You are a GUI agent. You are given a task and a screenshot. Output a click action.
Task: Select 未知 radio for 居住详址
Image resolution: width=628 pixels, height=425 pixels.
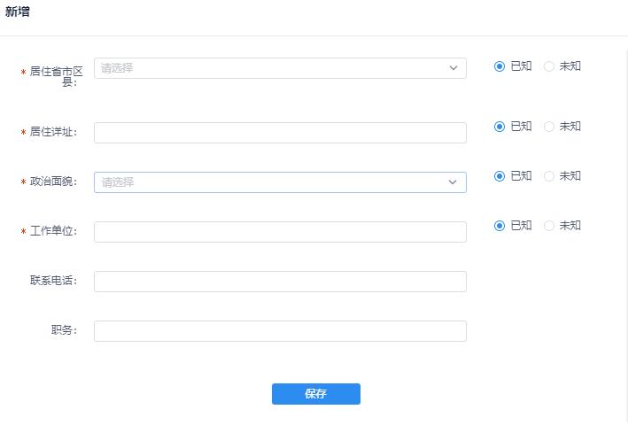click(549, 127)
